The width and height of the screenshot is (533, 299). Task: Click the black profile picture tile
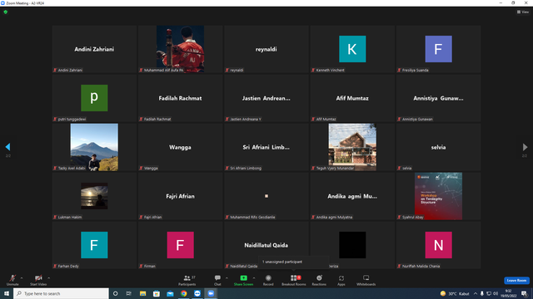click(x=352, y=245)
